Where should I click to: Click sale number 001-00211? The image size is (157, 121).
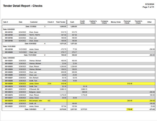coord(9,89)
